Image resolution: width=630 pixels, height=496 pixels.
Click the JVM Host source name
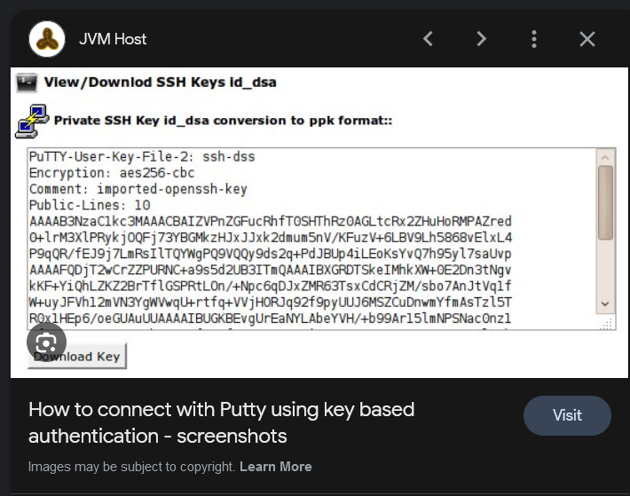coord(113,39)
